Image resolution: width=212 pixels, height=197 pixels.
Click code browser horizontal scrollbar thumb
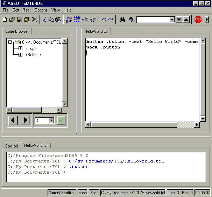coord(27,110)
